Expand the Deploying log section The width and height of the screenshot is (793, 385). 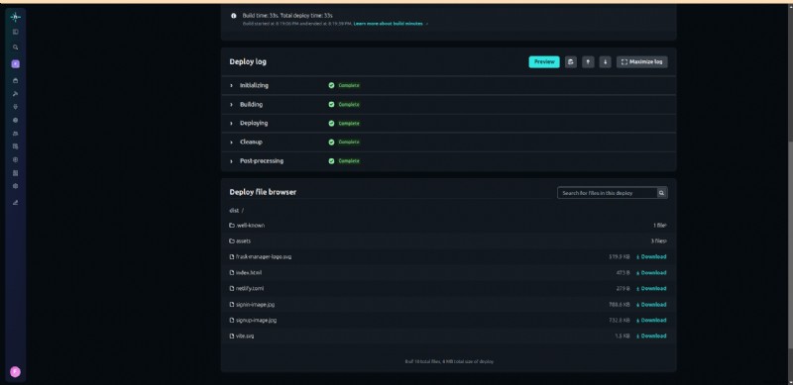(448, 124)
